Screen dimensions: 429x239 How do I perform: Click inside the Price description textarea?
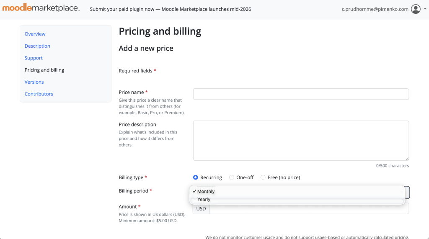[301, 141]
